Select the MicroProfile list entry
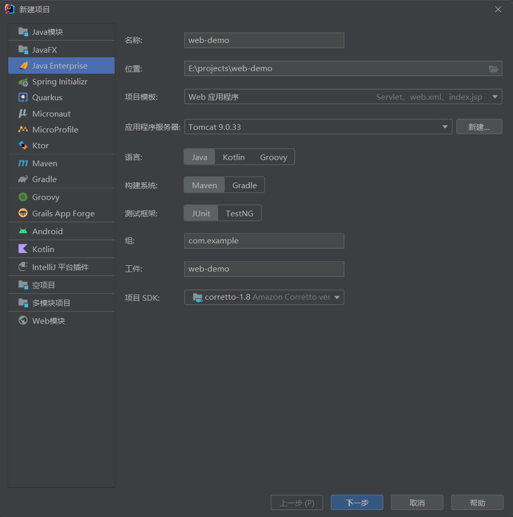The image size is (513, 517). point(61,129)
